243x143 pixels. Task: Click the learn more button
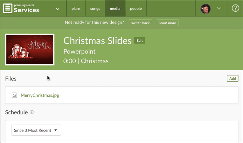[168, 23]
